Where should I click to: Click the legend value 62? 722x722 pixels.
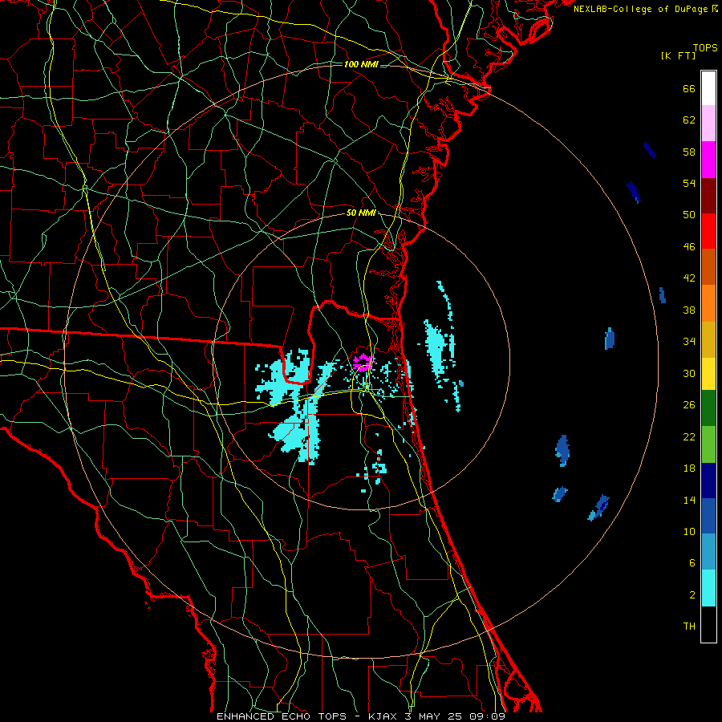tap(689, 120)
